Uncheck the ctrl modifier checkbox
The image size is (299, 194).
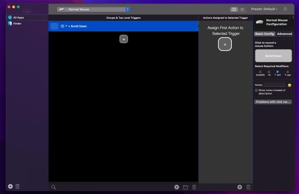277,72
